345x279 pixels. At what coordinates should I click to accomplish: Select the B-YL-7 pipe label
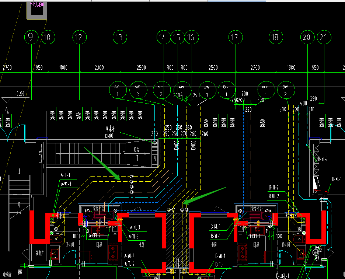(x=323, y=159)
